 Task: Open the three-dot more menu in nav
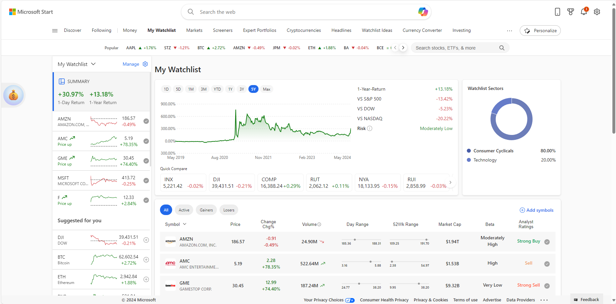pos(510,31)
